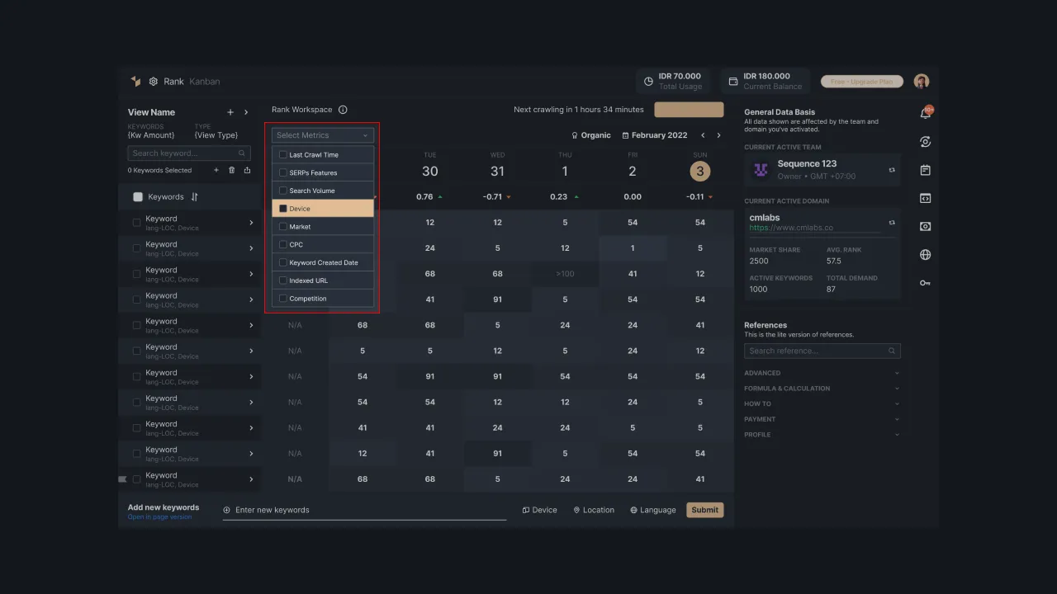The width and height of the screenshot is (1057, 594).
Task: Select Competition in the metrics list
Action: 283,299
